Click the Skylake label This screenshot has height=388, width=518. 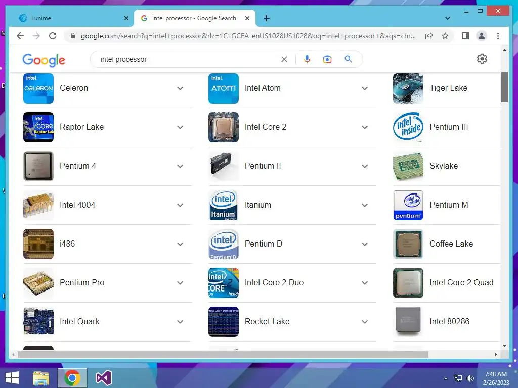pyautogui.click(x=444, y=166)
